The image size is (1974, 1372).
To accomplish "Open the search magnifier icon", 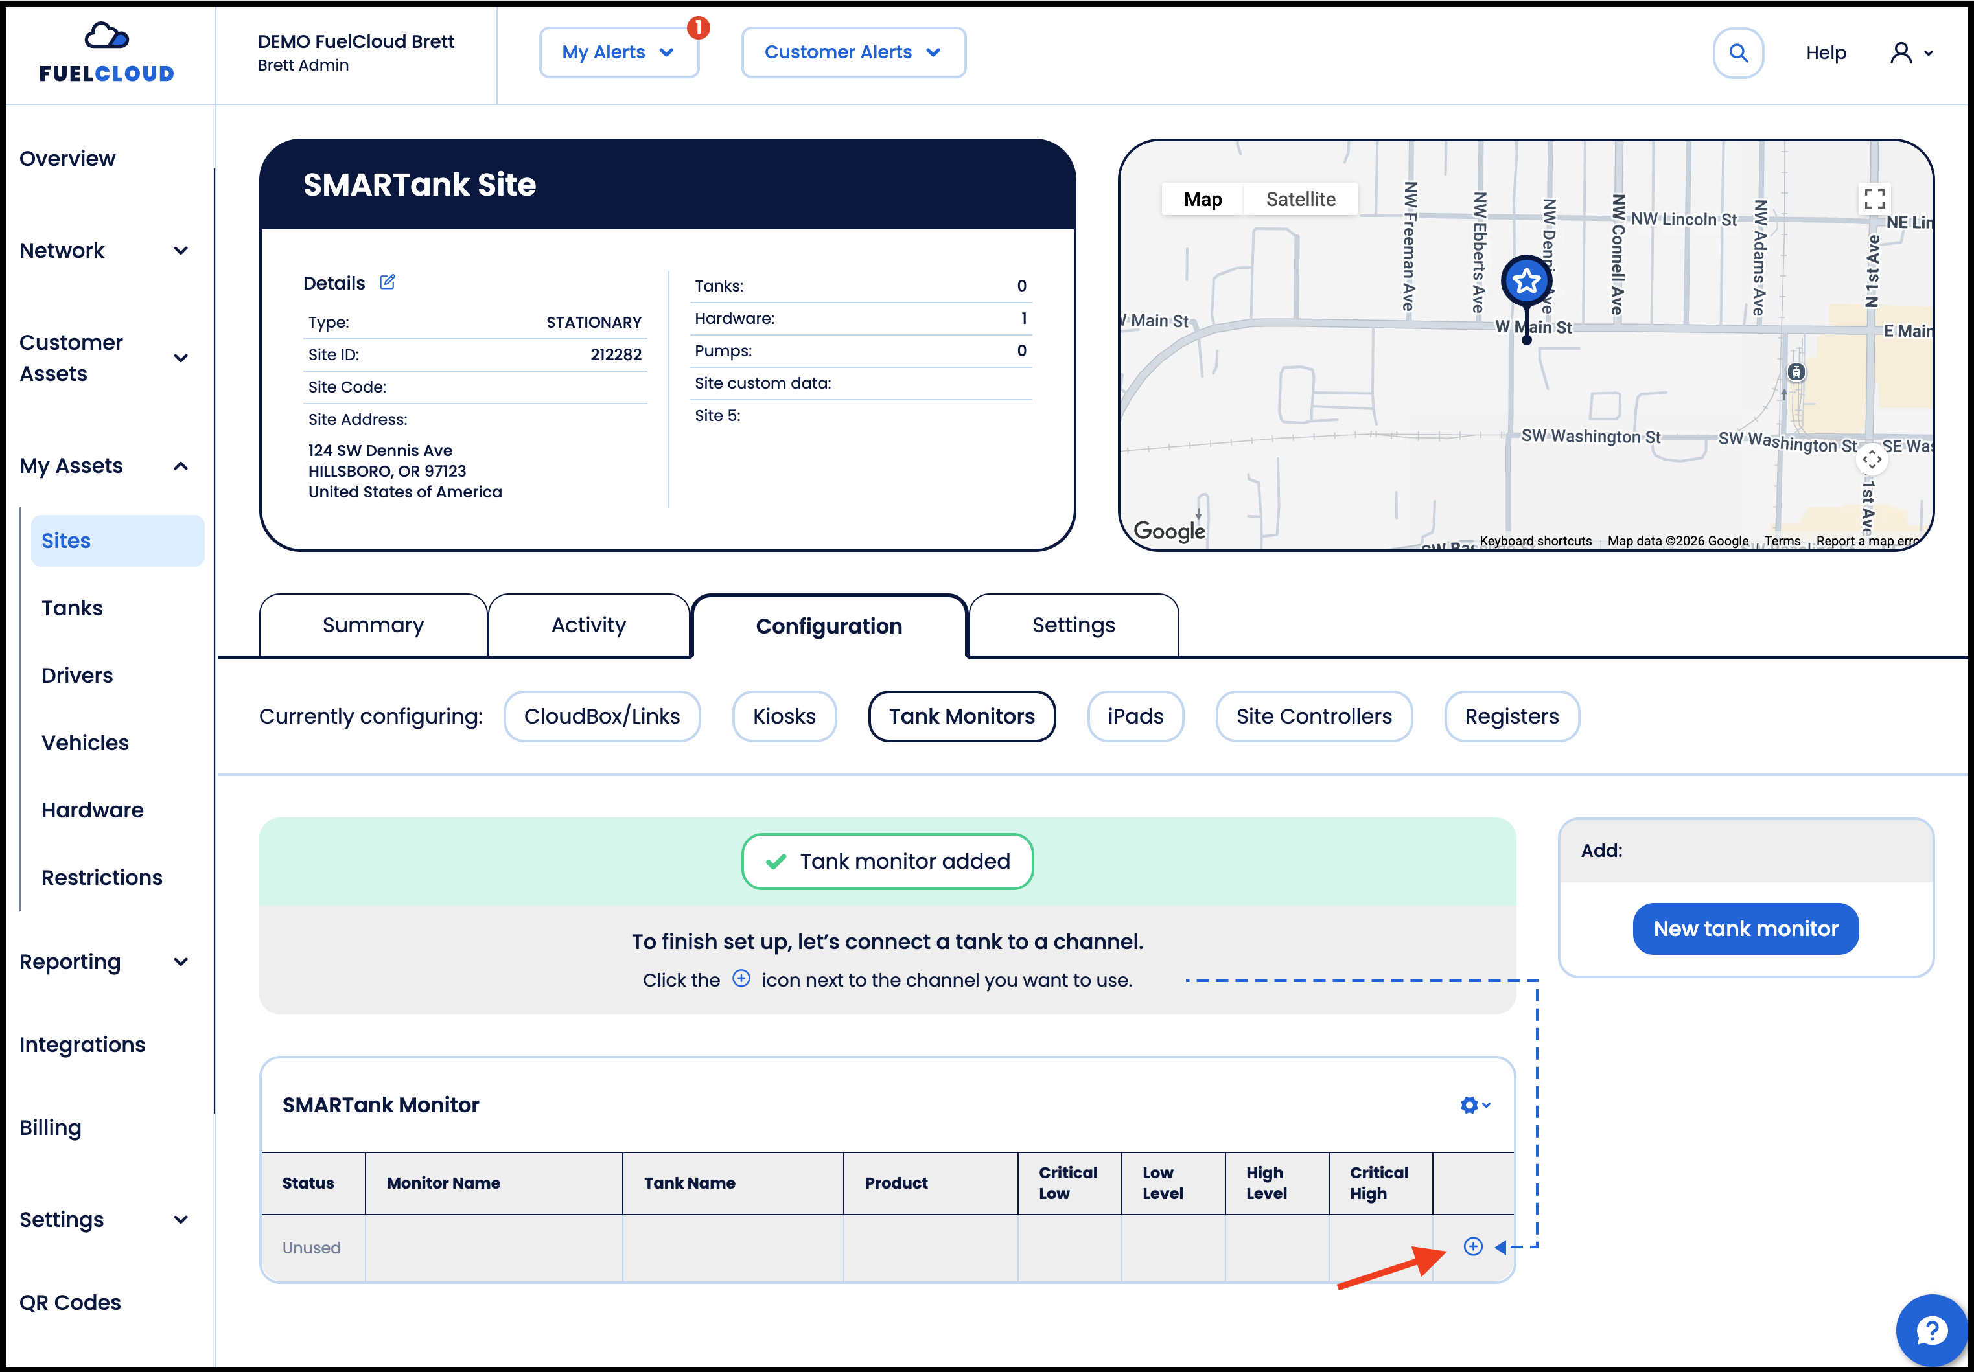I will coord(1737,52).
